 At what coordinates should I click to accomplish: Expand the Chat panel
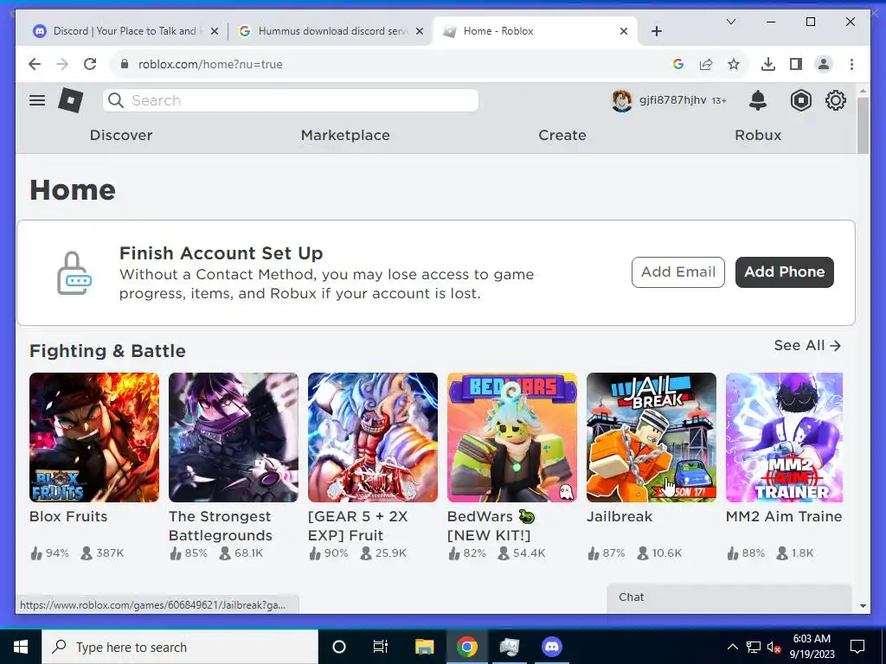click(x=729, y=597)
